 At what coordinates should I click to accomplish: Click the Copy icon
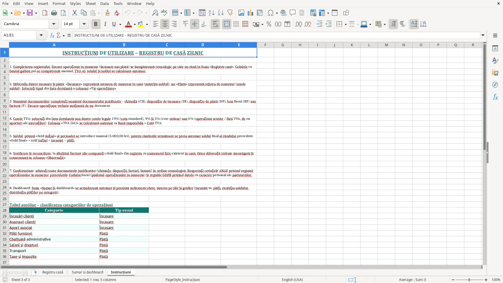tap(84, 13)
